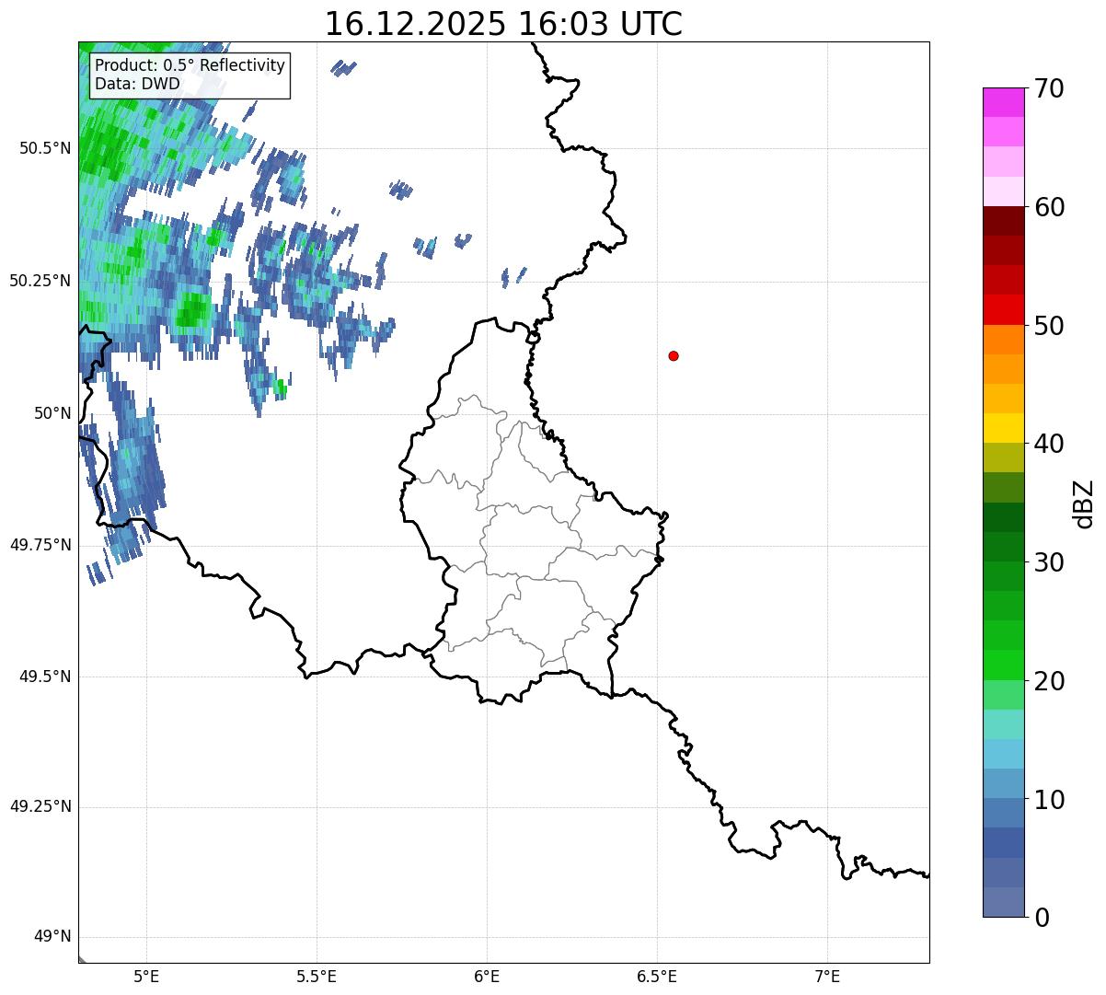The width and height of the screenshot is (1106, 995).
Task: Click the 5.5°E longitude label
Action: click(317, 977)
